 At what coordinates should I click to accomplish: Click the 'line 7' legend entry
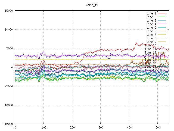click(x=151, y=35)
